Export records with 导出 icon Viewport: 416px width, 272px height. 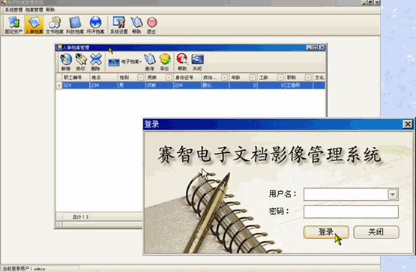[x=164, y=62]
